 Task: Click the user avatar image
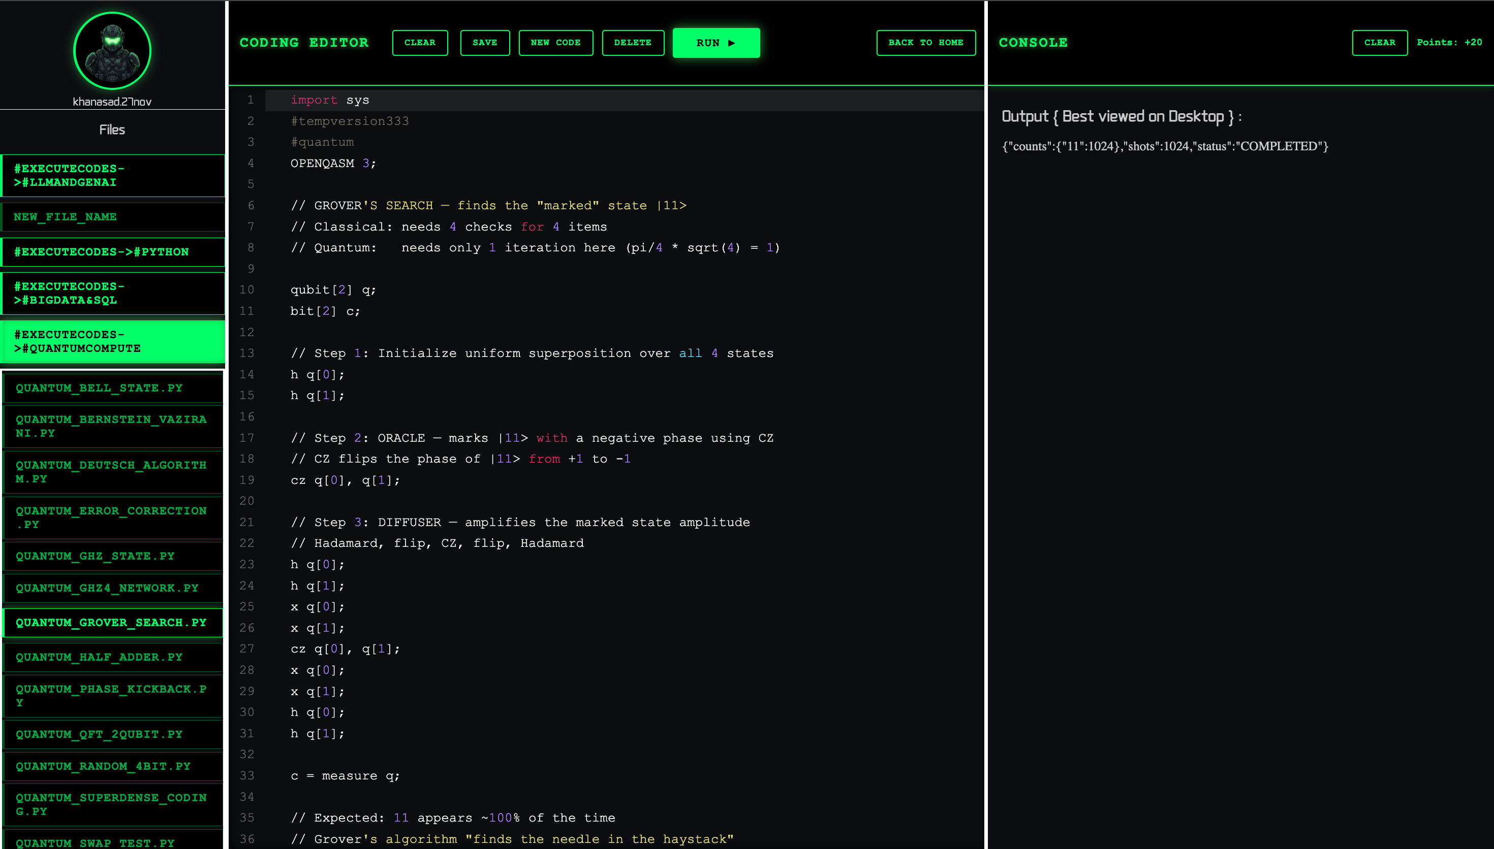pos(112,51)
